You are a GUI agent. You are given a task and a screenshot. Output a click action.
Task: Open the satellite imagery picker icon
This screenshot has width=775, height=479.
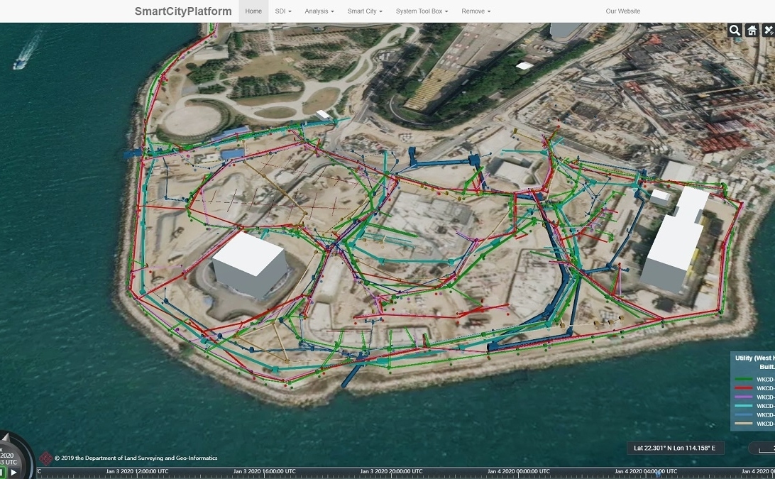tap(769, 30)
